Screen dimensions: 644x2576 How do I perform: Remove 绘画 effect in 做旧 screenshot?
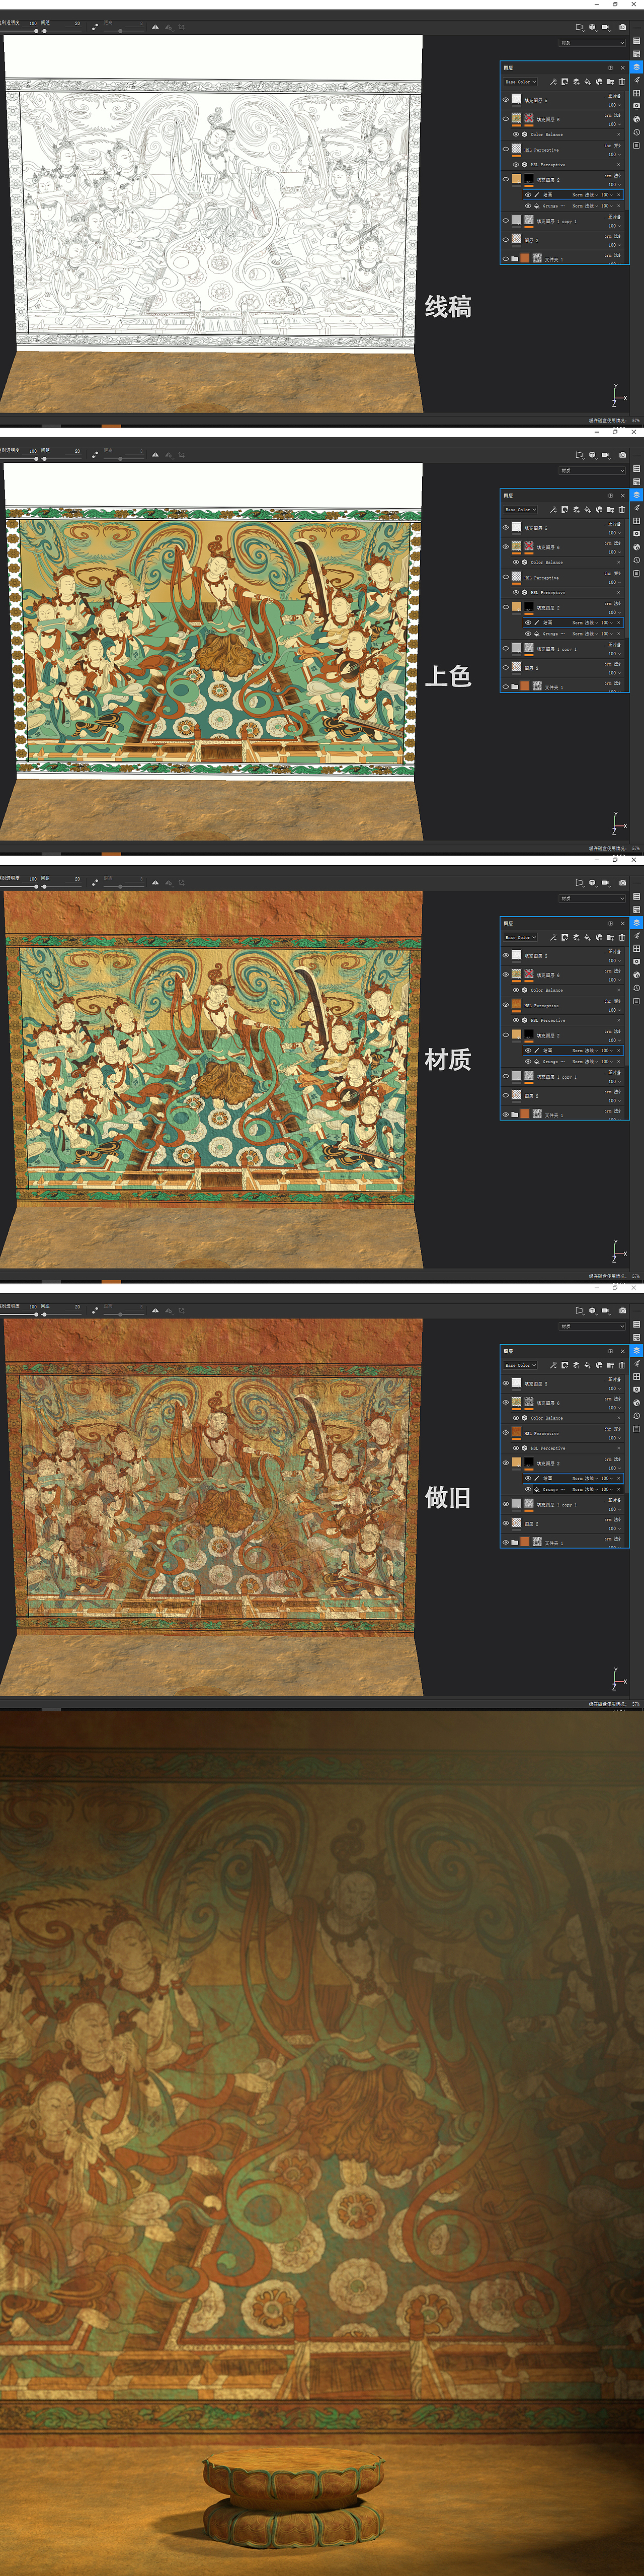point(619,1478)
